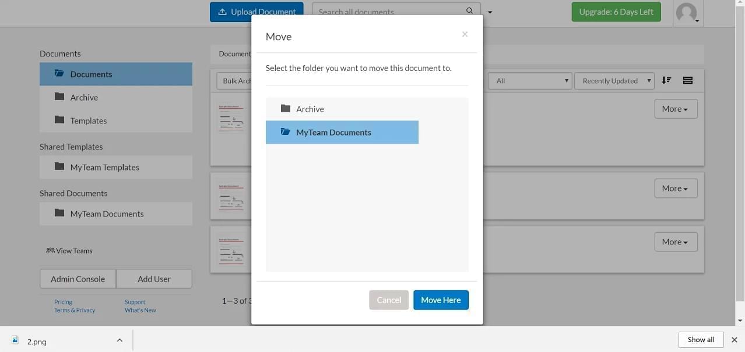Viewport: 745px width, 352px height.
Task: Open the Pricing link
Action: [62, 301]
